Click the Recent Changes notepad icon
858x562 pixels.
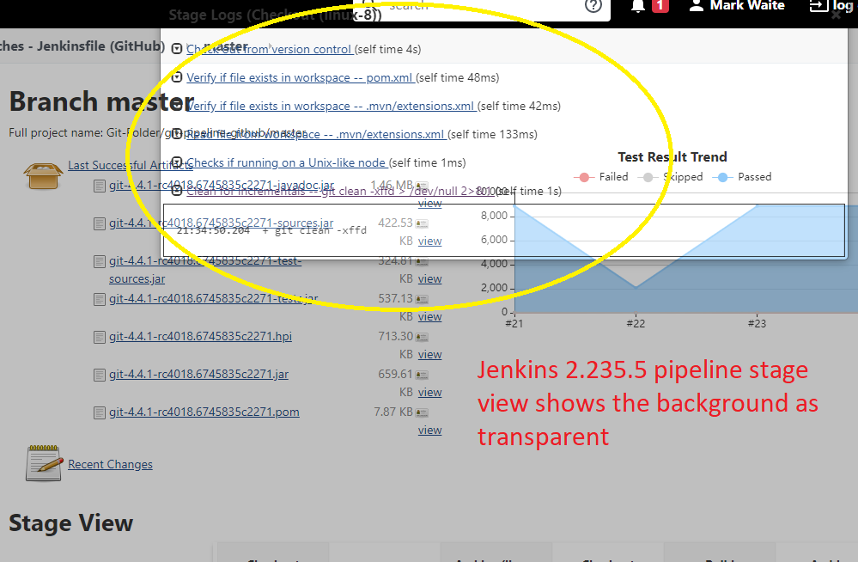tap(43, 463)
